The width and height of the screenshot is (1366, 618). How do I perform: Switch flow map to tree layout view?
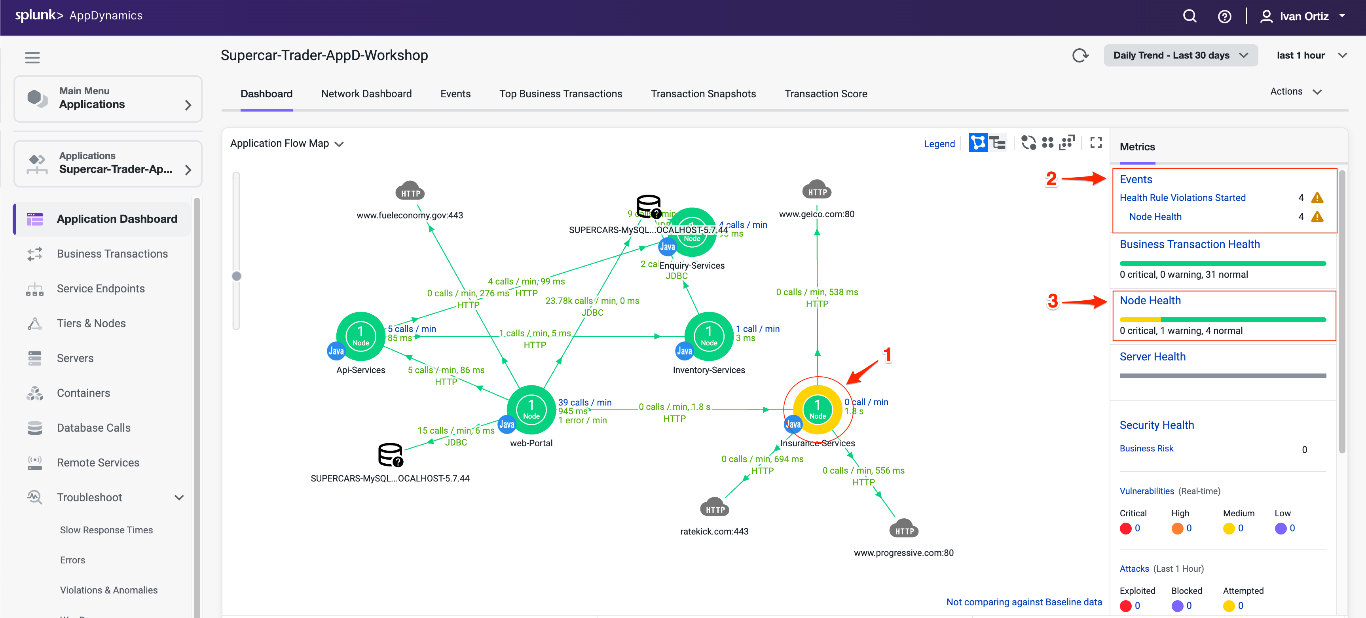pyautogui.click(x=998, y=142)
